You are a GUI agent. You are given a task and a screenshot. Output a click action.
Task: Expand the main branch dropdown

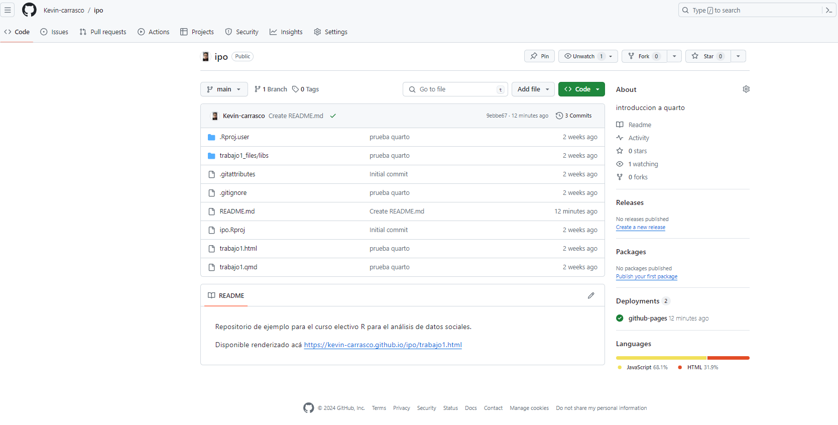pos(224,89)
